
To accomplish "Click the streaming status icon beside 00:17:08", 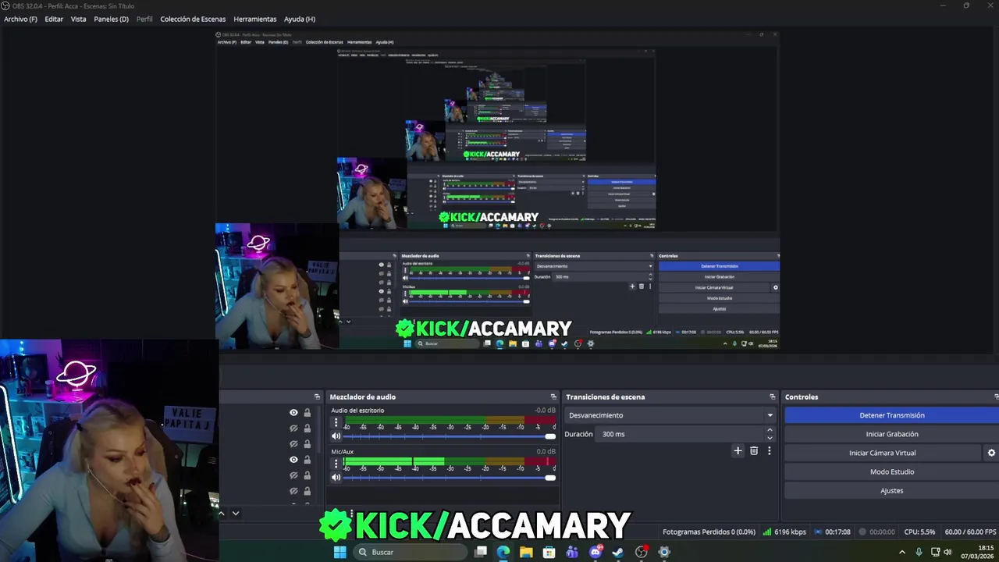I will [818, 532].
